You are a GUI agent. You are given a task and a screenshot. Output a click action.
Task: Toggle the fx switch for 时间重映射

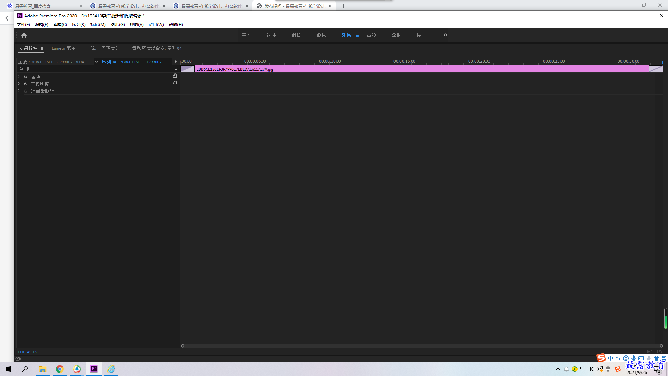click(25, 91)
